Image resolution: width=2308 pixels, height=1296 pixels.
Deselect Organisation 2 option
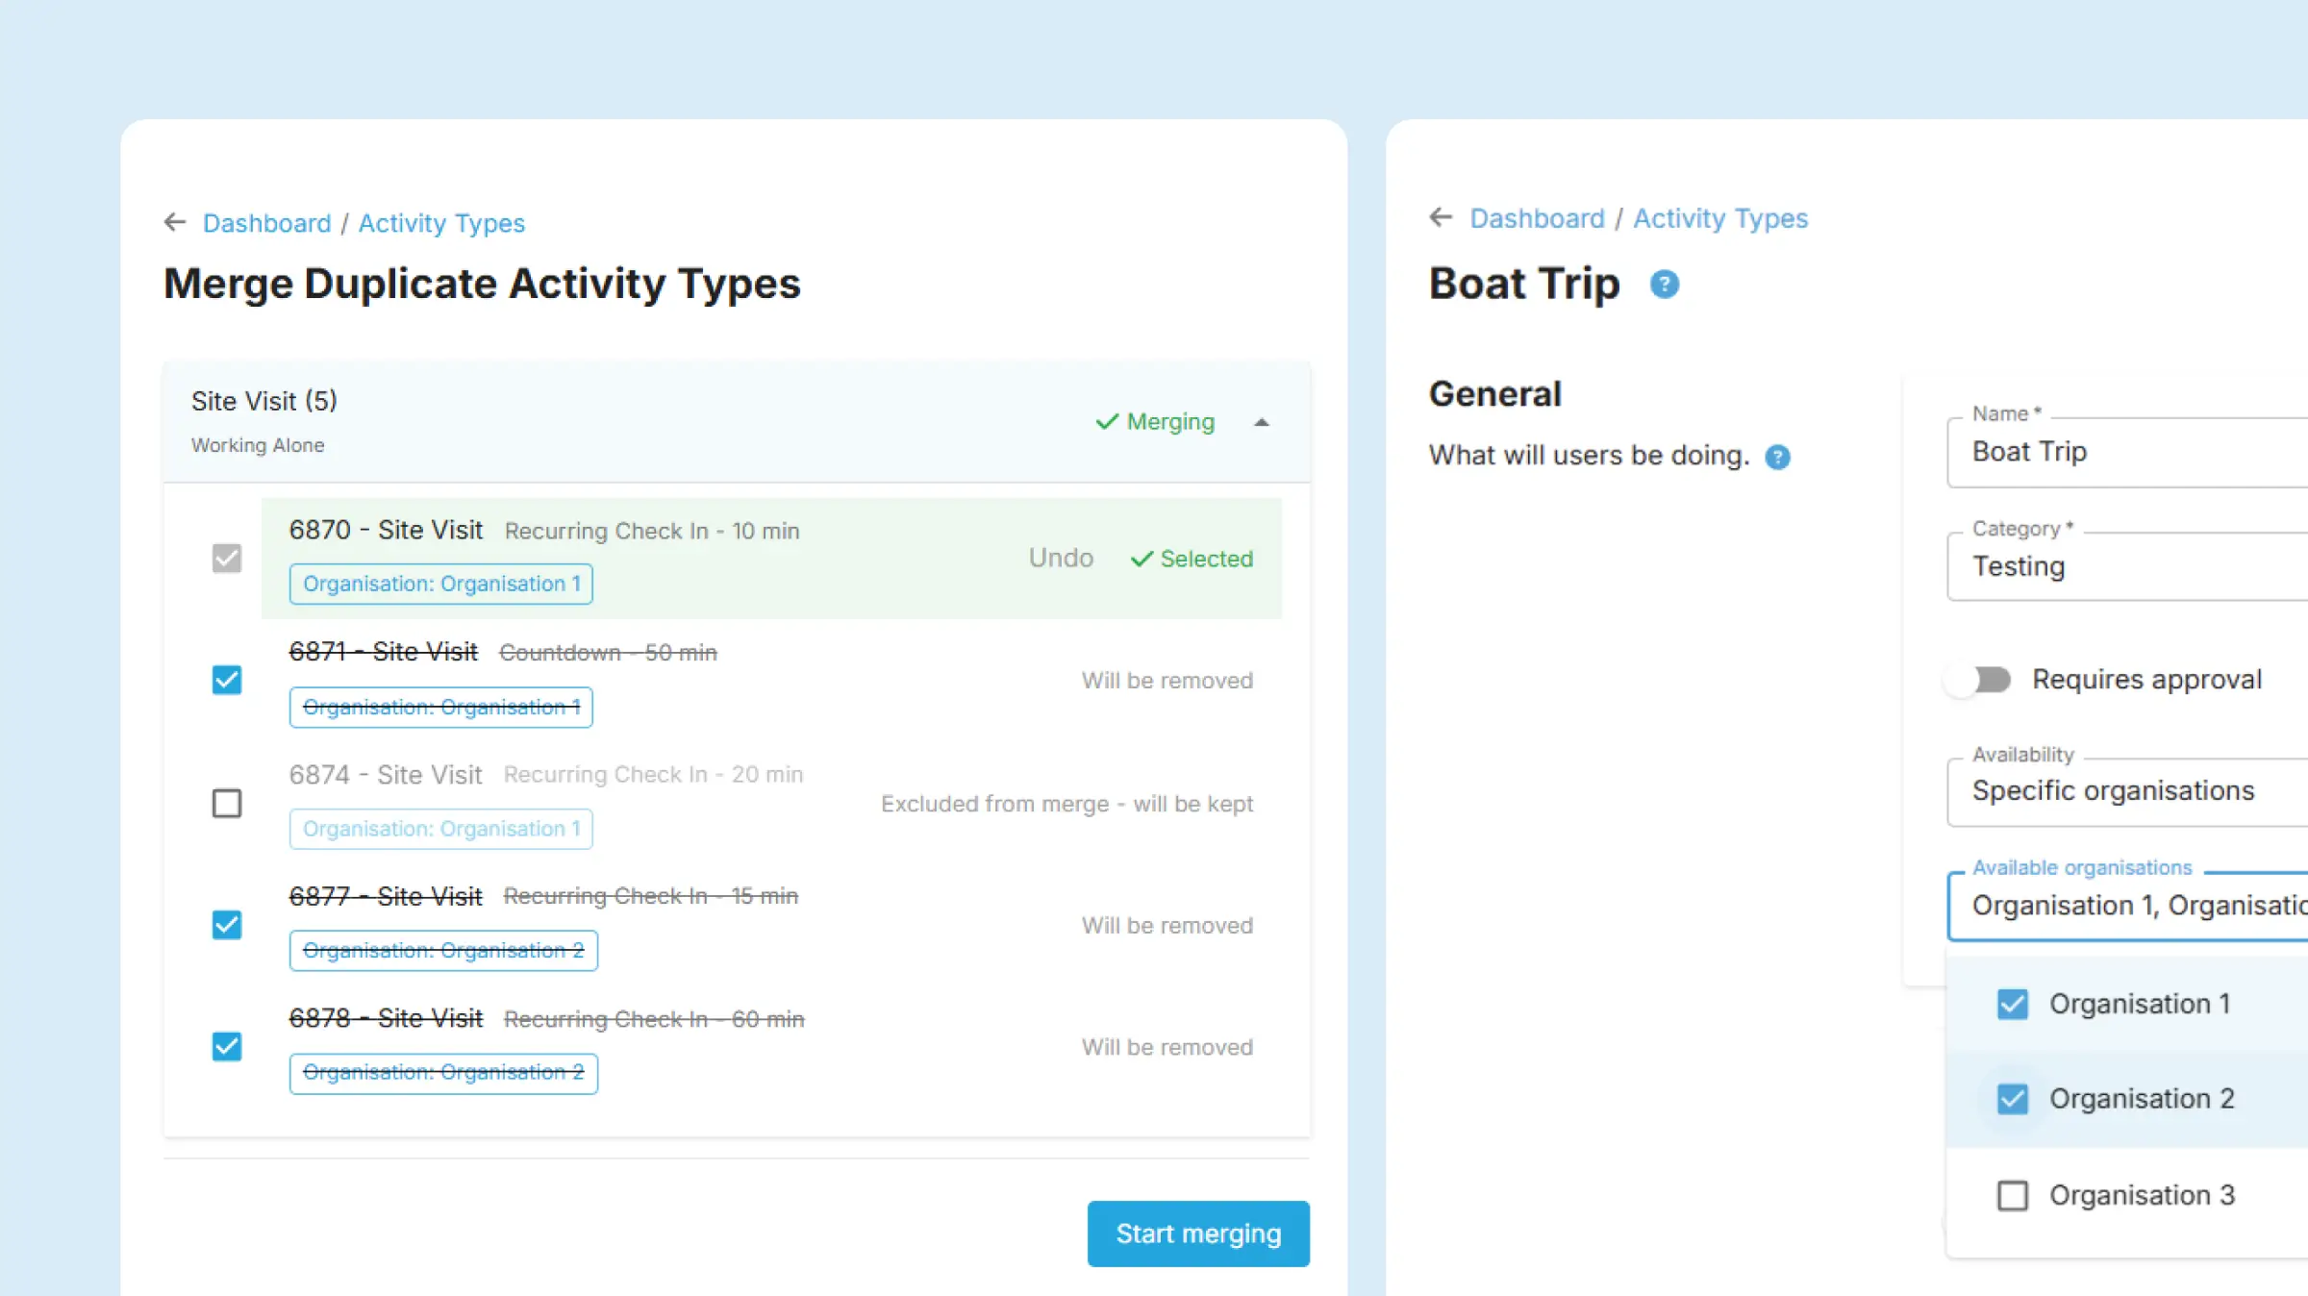pyautogui.click(x=2012, y=1098)
